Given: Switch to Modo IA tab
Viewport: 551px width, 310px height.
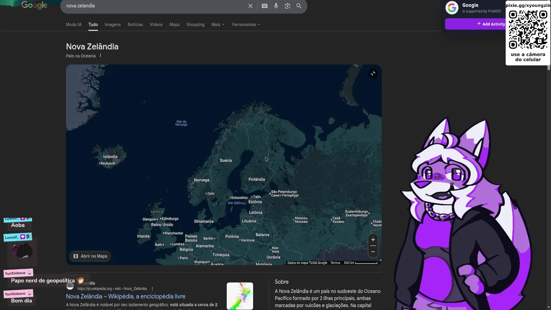Looking at the screenshot, I should point(74,25).
